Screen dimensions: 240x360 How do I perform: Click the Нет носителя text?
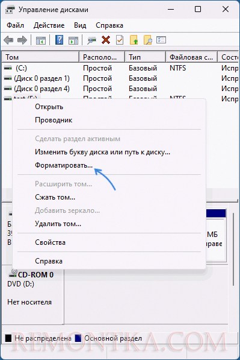[x=29, y=302]
